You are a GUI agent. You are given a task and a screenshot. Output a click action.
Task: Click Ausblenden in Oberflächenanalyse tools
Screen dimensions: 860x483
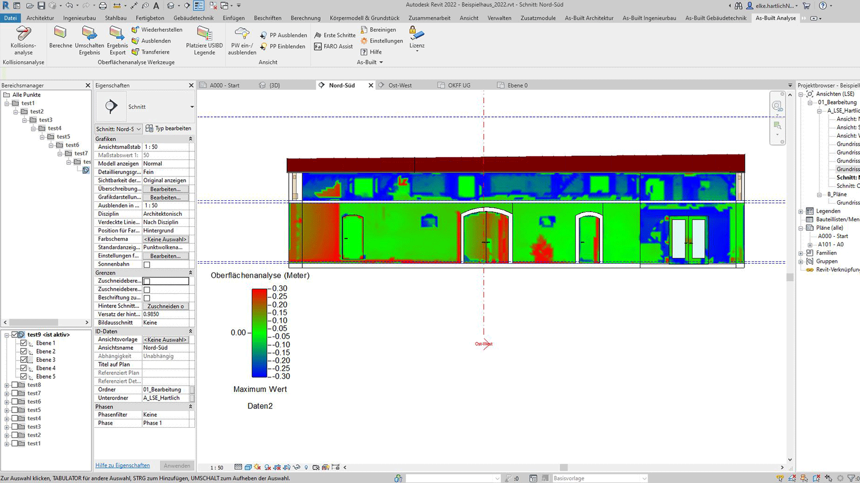pyautogui.click(x=151, y=41)
